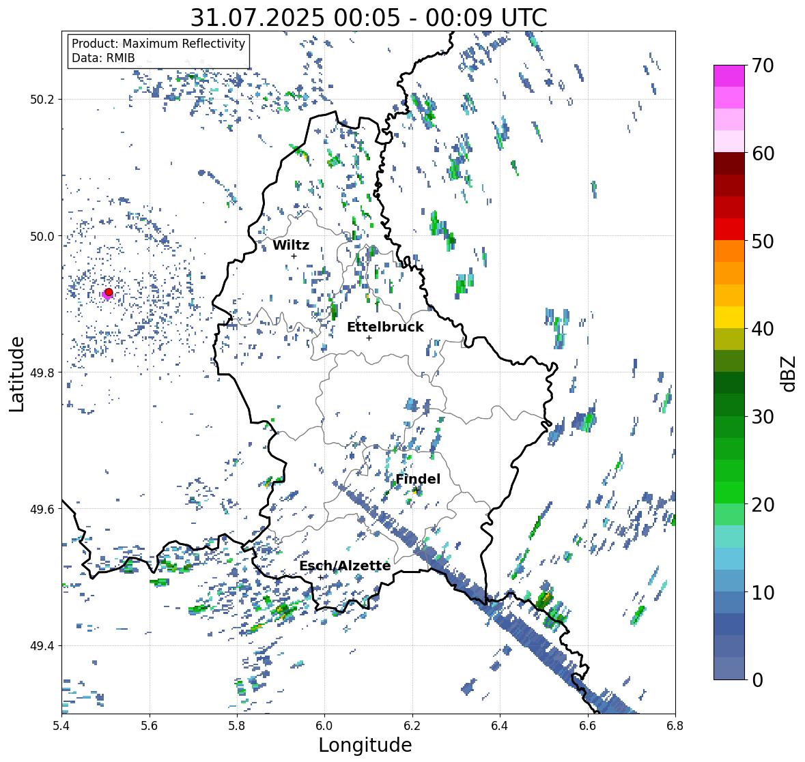This screenshot has height=762, width=805.
Task: Click the magenta top colorbar segment
Action: click(x=729, y=76)
